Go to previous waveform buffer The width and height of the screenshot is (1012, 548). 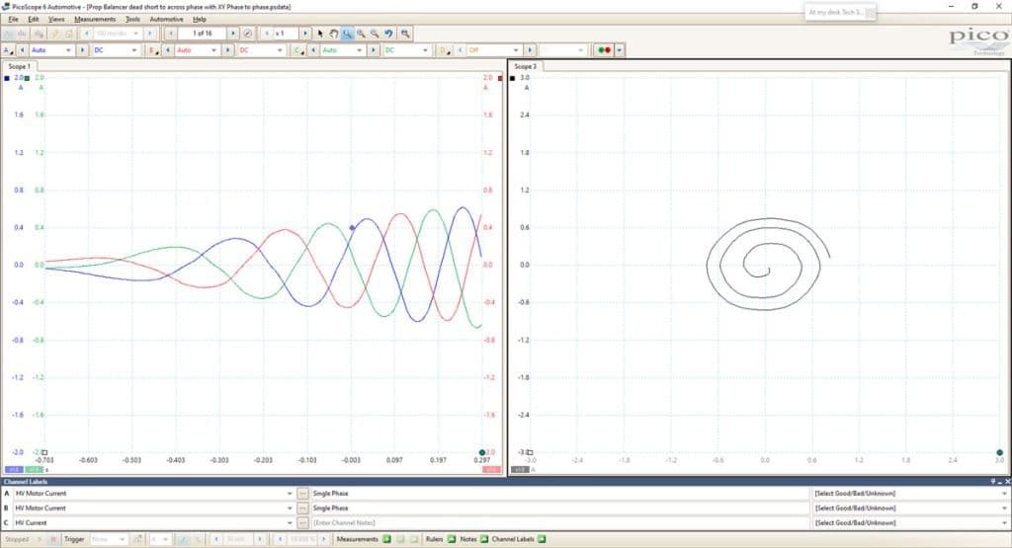pos(171,34)
